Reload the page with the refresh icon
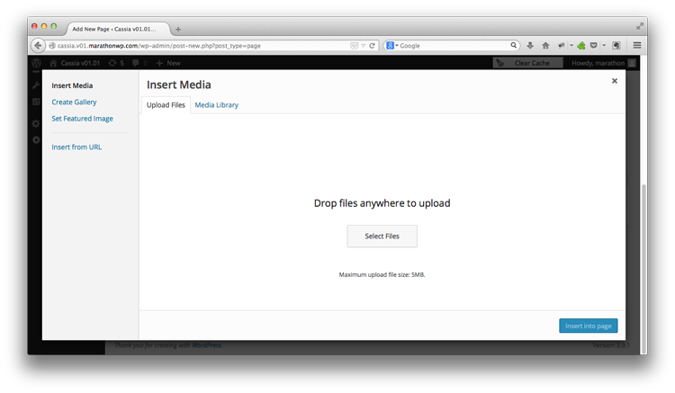675x393 pixels. point(373,45)
